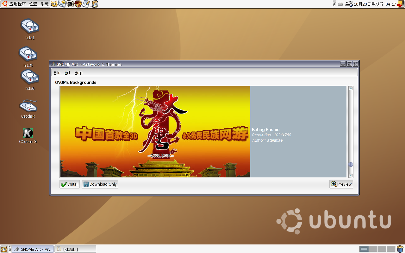Click the scrollbar up arrow in backgrounds list
405x253 pixels.
pyautogui.click(x=351, y=88)
